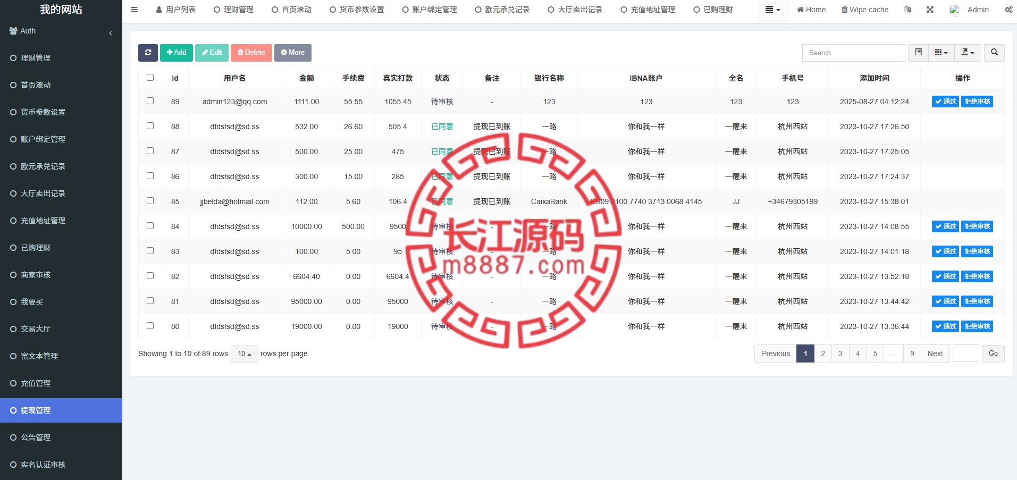Open 富文本管理 in the sidebar
The height and width of the screenshot is (480, 1017).
61,356
